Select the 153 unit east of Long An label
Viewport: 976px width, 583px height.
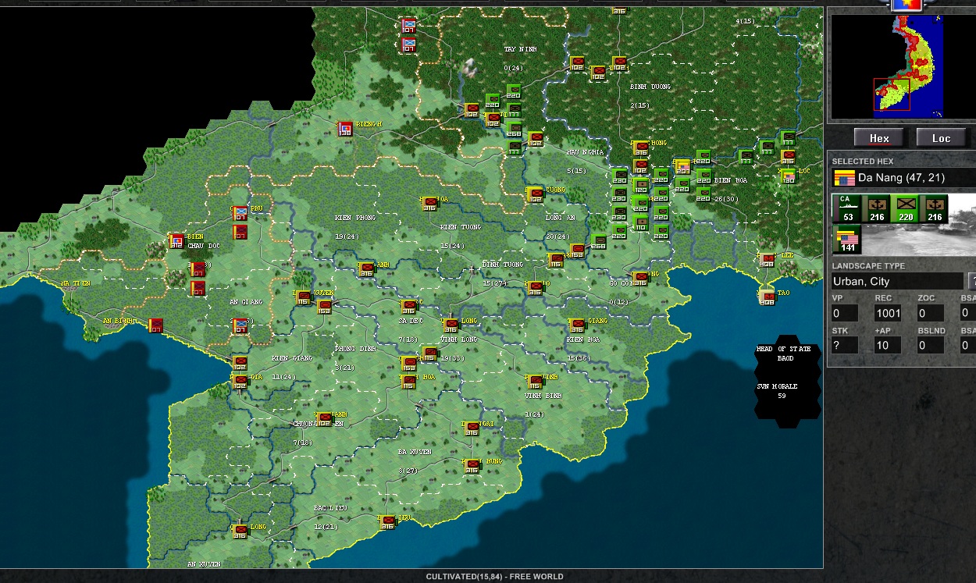click(x=576, y=251)
